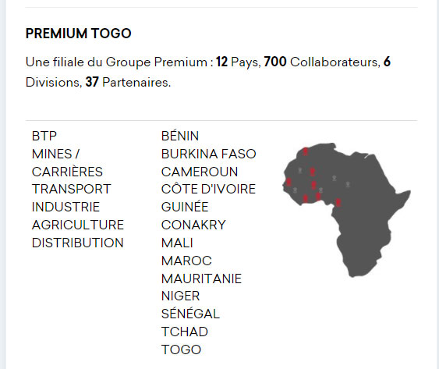Image resolution: width=439 pixels, height=369 pixels.
Task: Select CAMEROUN in the country list
Action: click(200, 172)
